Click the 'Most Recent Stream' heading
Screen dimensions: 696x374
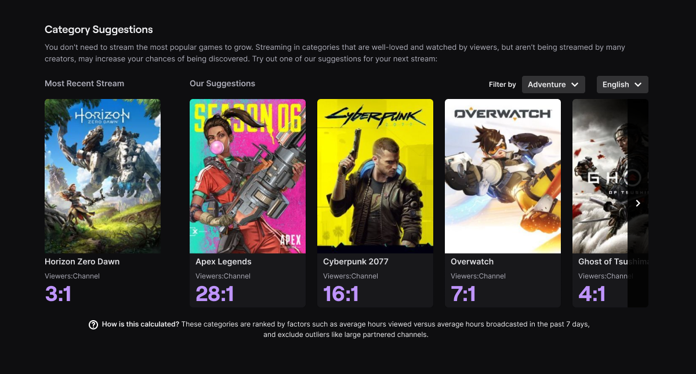coord(84,83)
